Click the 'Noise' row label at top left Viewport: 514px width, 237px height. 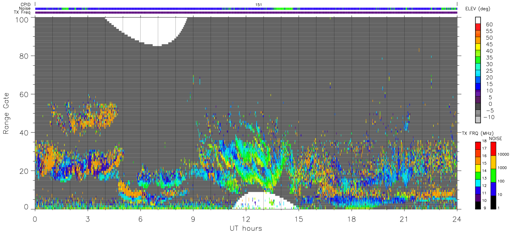[x=25, y=8]
